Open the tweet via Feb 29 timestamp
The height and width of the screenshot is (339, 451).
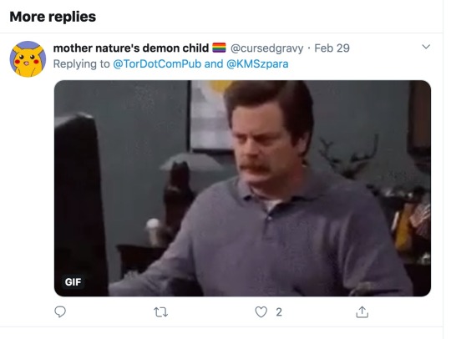pyautogui.click(x=332, y=48)
